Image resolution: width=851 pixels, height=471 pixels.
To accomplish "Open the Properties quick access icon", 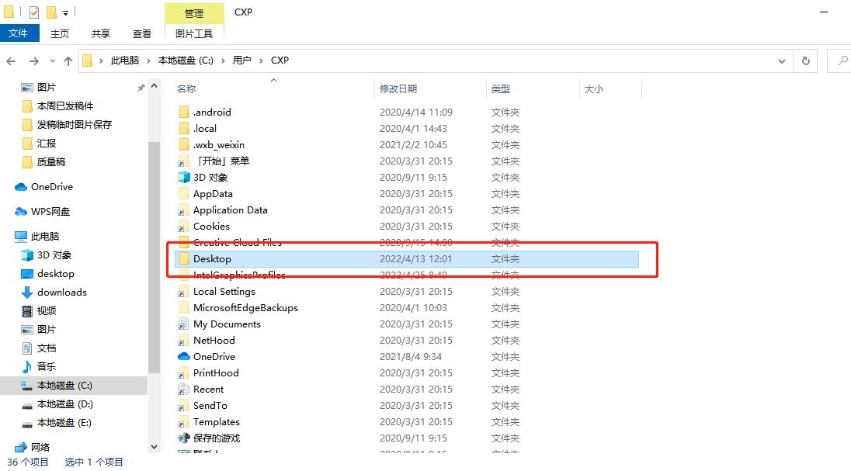I will [34, 12].
